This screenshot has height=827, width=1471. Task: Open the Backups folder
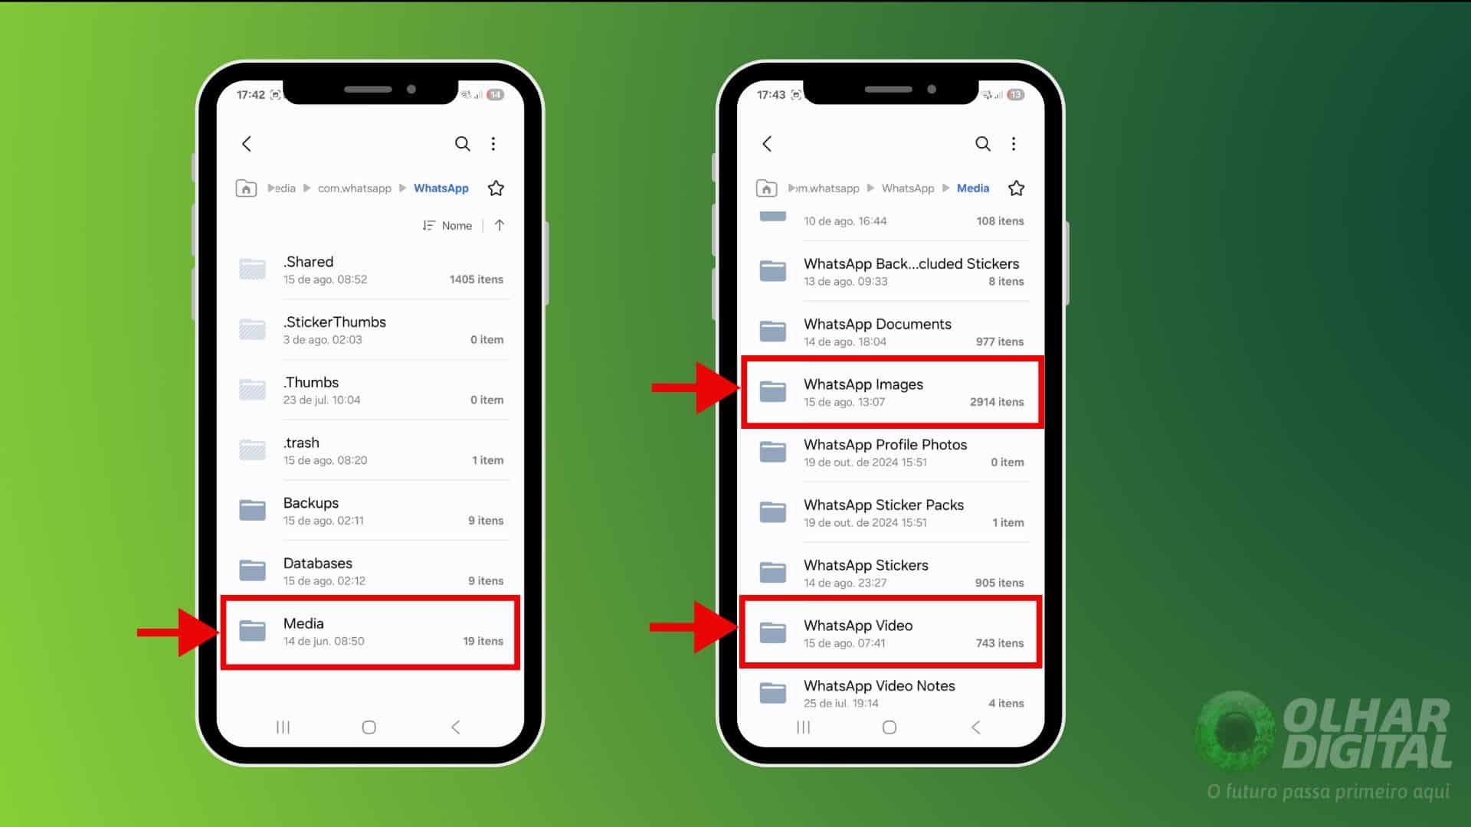tap(371, 511)
